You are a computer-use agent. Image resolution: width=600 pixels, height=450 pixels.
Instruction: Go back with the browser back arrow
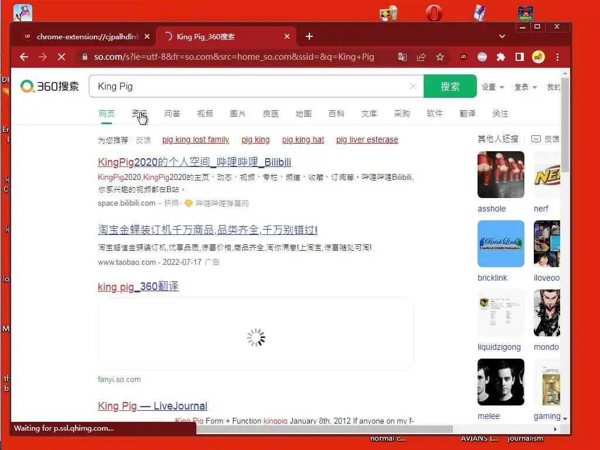(24, 57)
